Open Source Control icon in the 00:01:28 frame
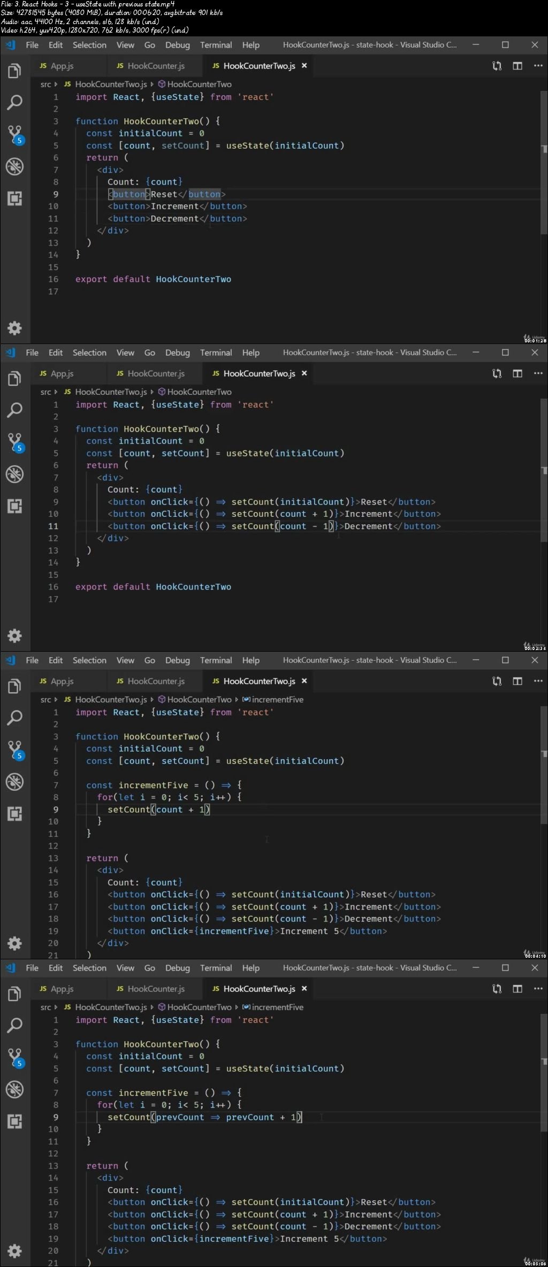This screenshot has width=548, height=1267. tap(14, 135)
